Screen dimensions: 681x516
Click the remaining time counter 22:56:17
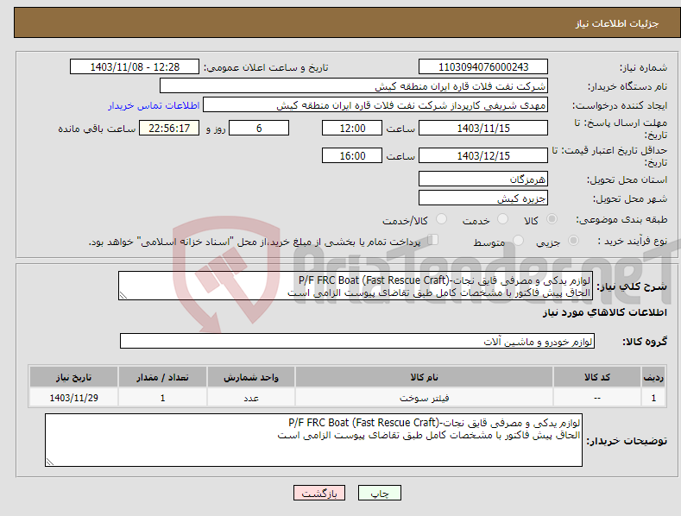coord(169,128)
